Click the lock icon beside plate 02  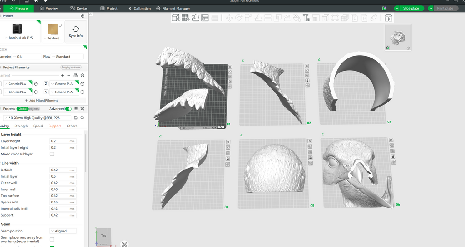pos(307,81)
